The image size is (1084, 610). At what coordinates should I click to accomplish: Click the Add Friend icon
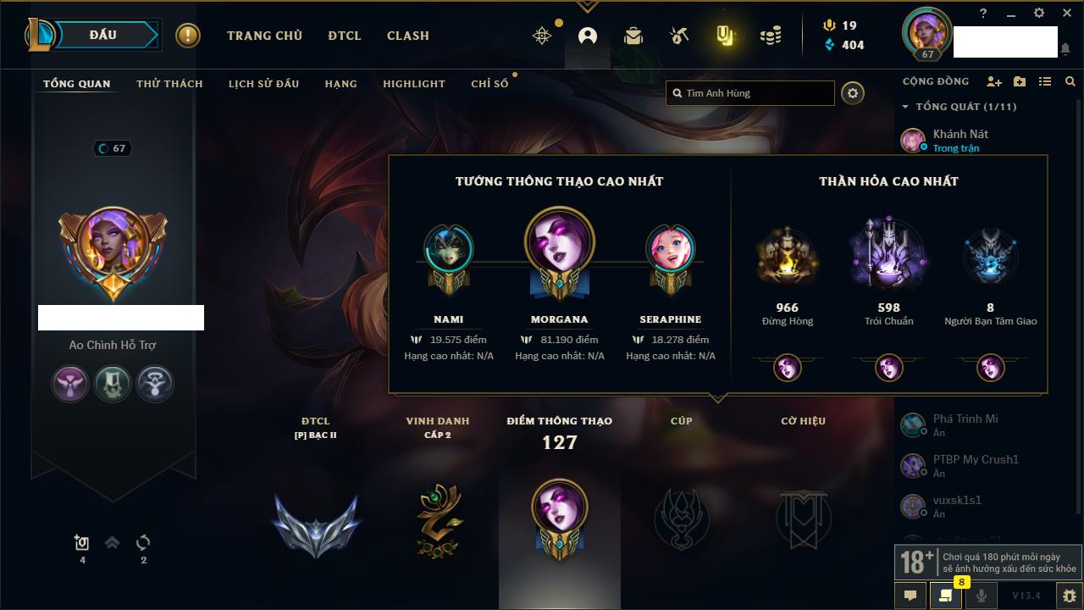[994, 81]
